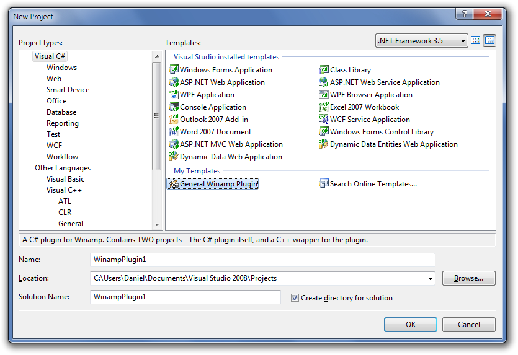Select Test project type
This screenshot has width=518, height=355.
coord(53,134)
